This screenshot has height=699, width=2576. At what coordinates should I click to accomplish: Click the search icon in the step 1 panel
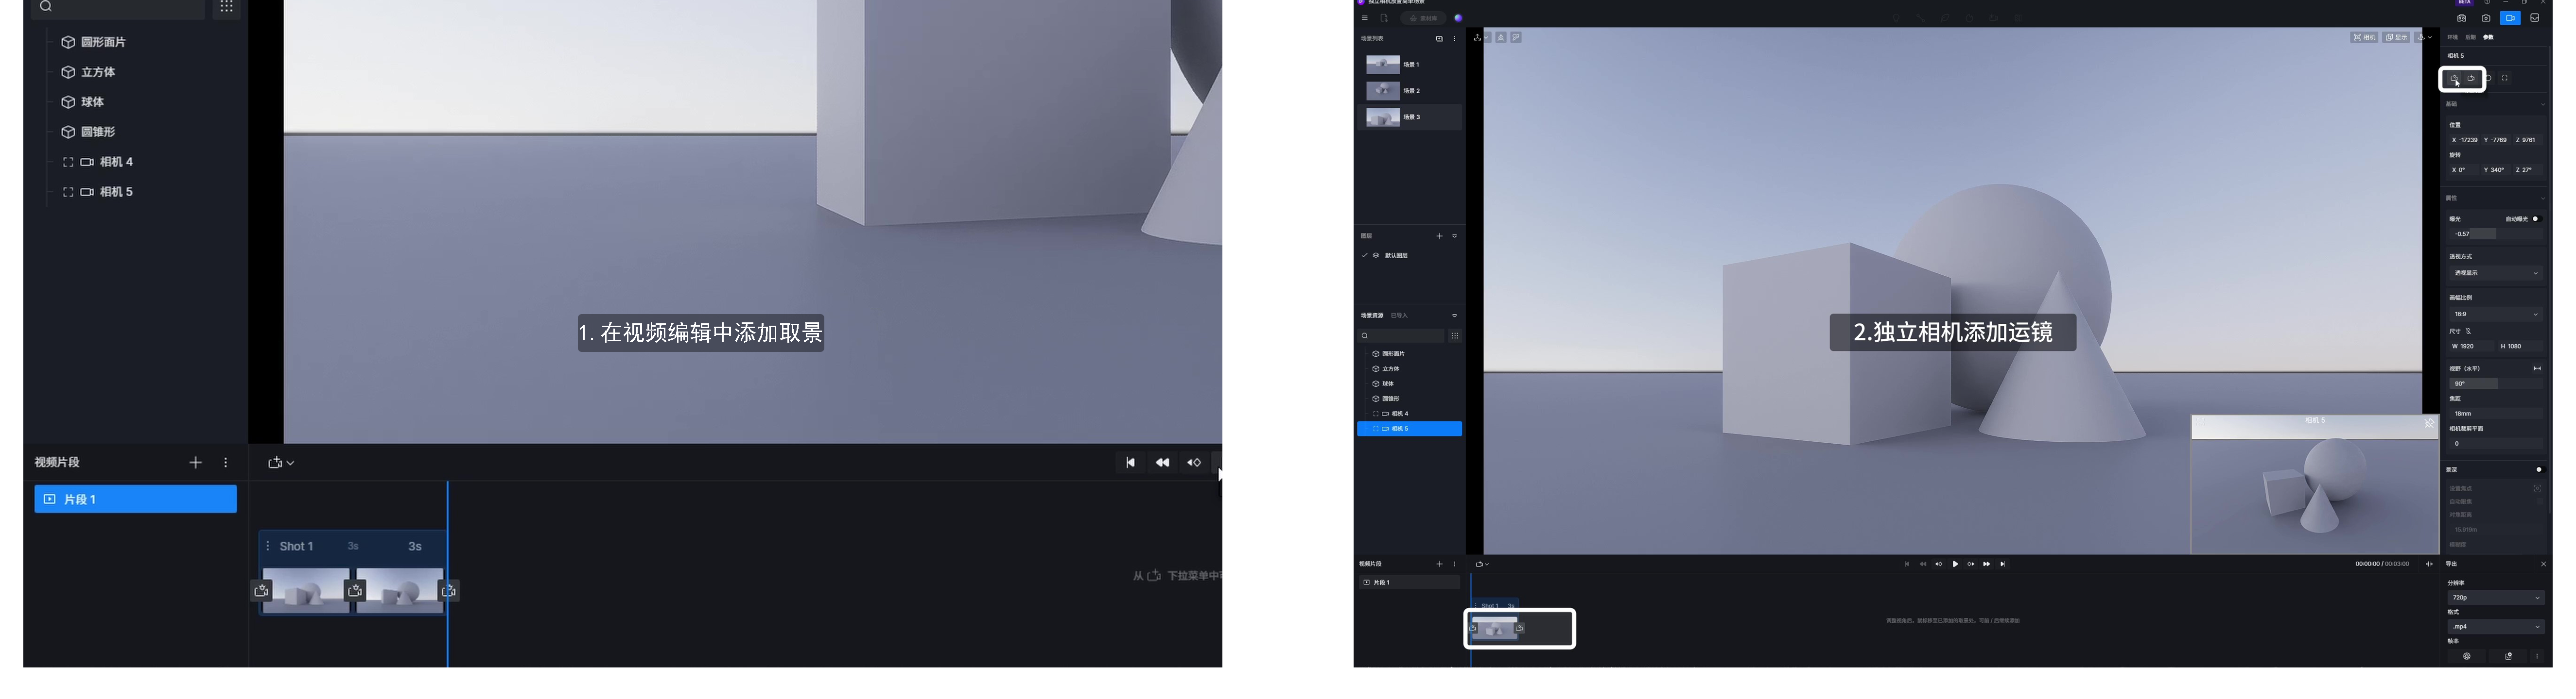(x=45, y=7)
